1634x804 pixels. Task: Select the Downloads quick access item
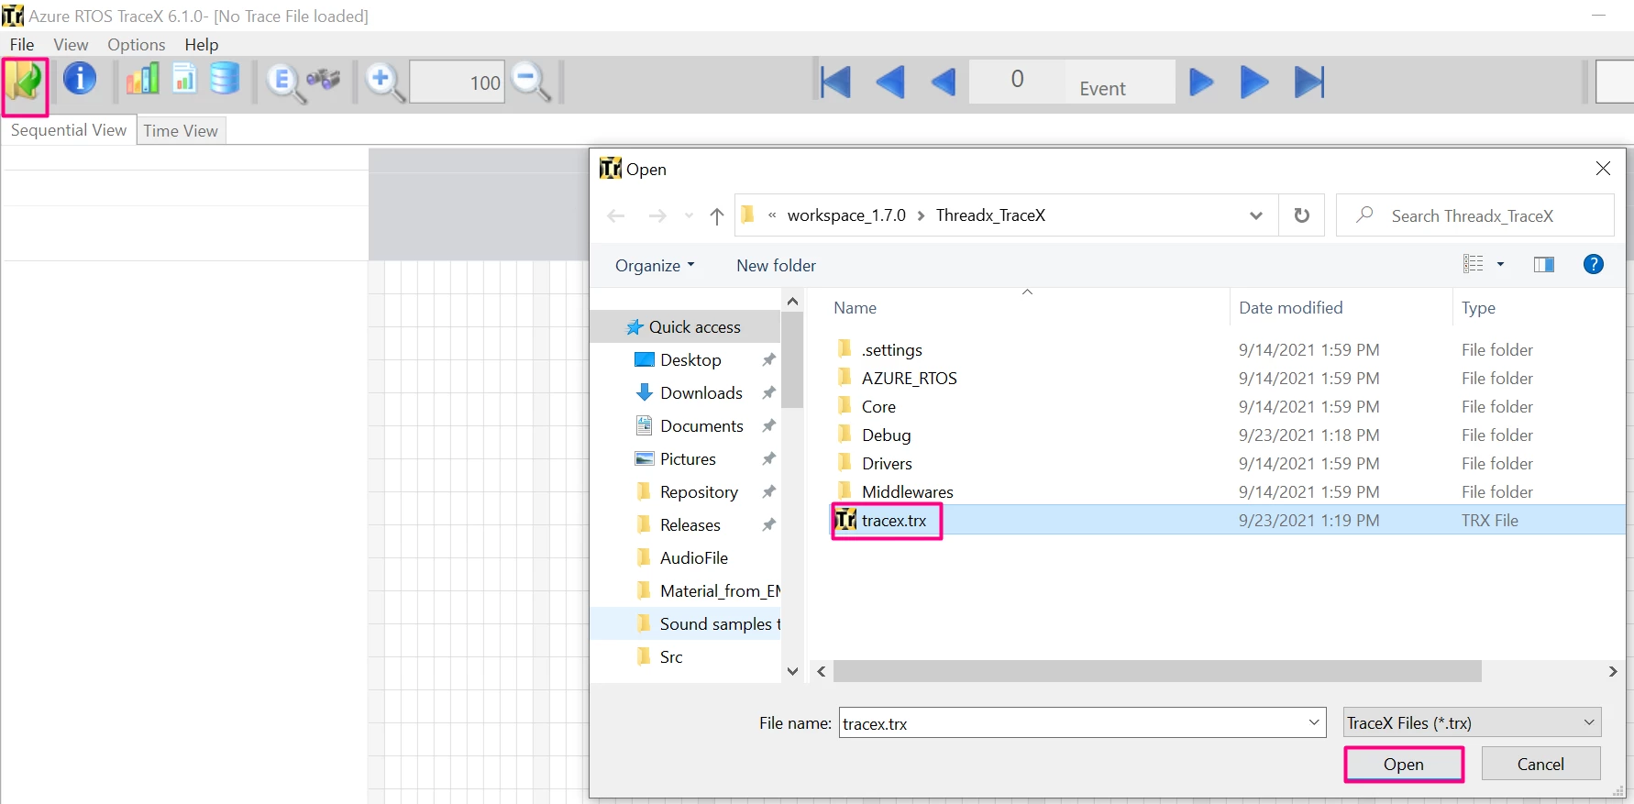pos(701,393)
